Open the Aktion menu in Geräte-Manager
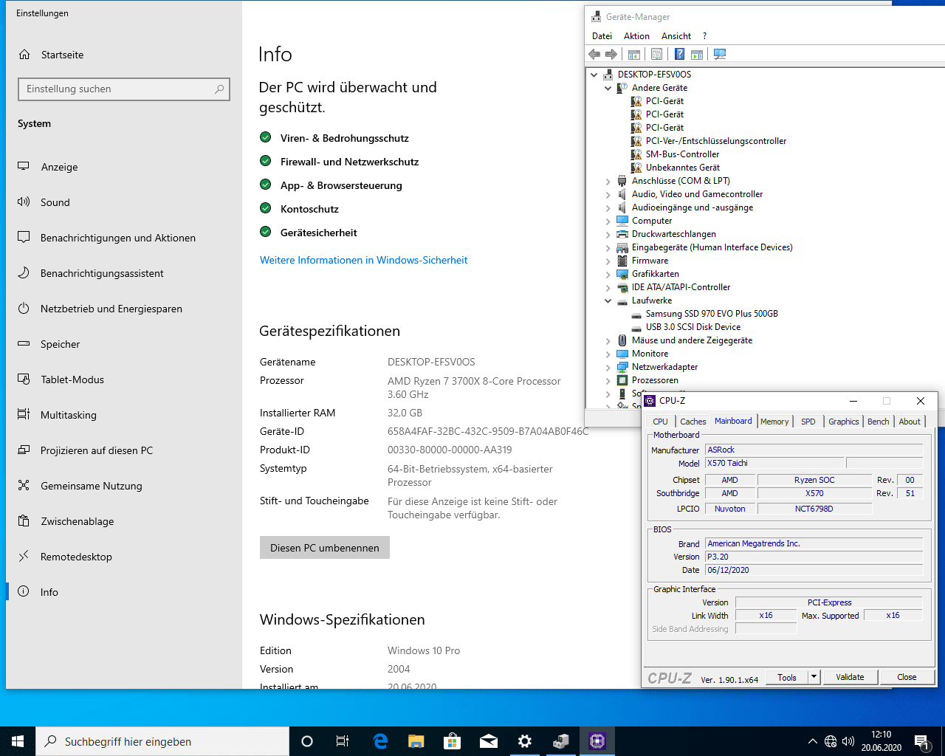The width and height of the screenshot is (945, 756). click(636, 36)
